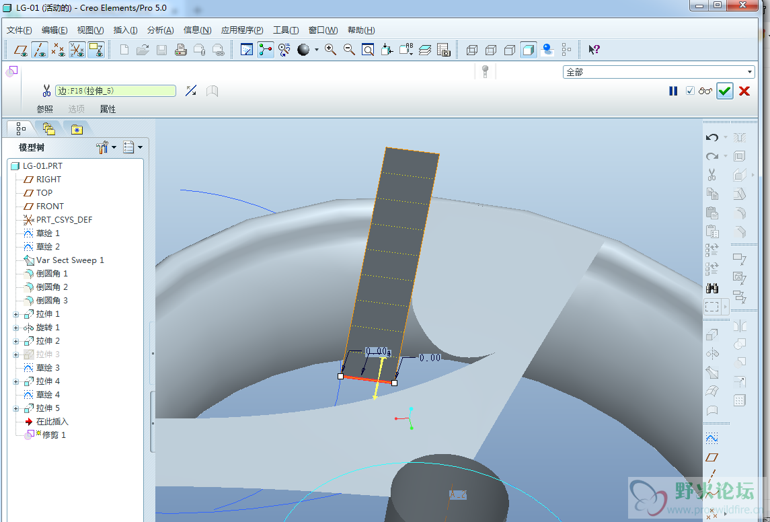Open appearance gallery dropdown arrow
770x522 pixels.
pos(316,50)
